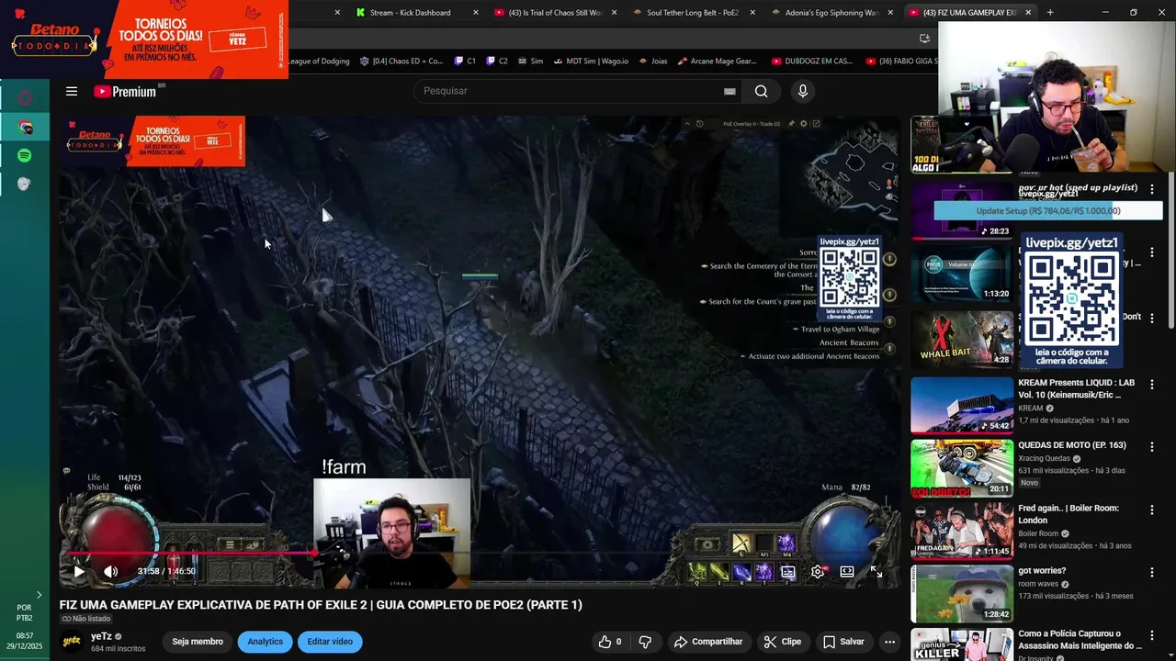The image size is (1176, 661).
Task: Like the video with thumbs up
Action: [610, 642]
